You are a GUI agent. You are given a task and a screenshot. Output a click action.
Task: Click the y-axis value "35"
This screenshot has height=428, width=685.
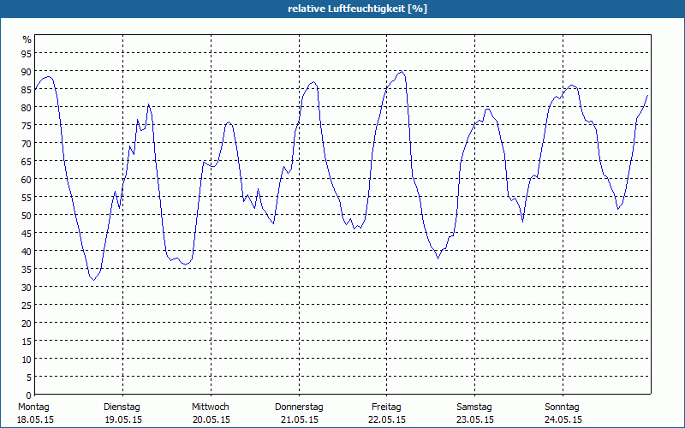(27, 269)
